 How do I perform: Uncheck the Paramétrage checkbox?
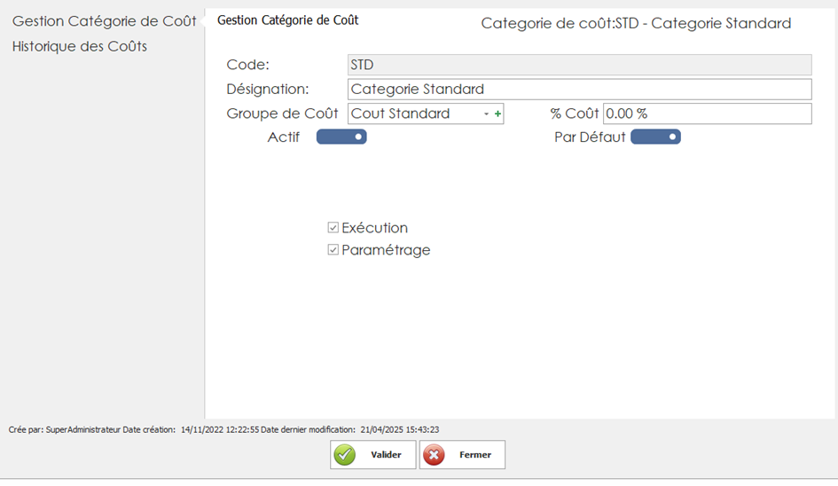click(333, 250)
